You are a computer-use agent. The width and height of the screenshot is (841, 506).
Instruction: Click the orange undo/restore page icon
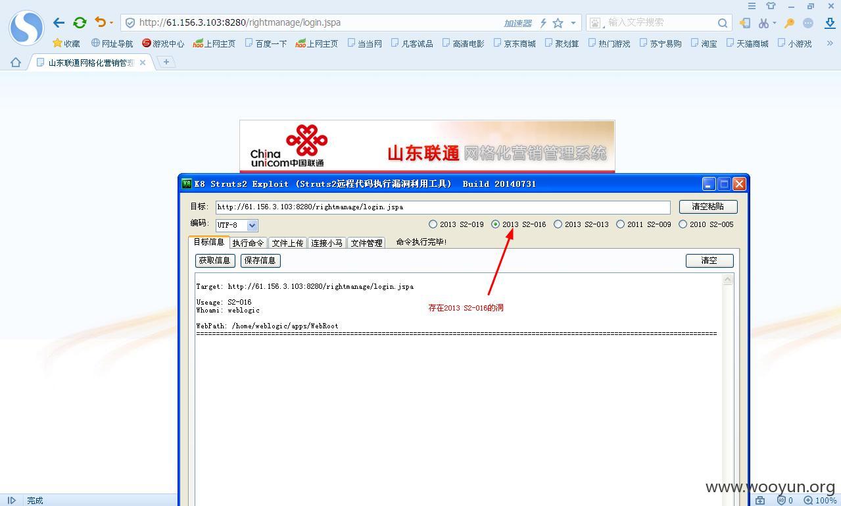(x=100, y=22)
